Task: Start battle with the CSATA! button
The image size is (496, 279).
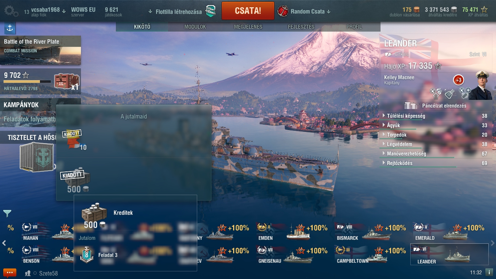Action: point(248,11)
